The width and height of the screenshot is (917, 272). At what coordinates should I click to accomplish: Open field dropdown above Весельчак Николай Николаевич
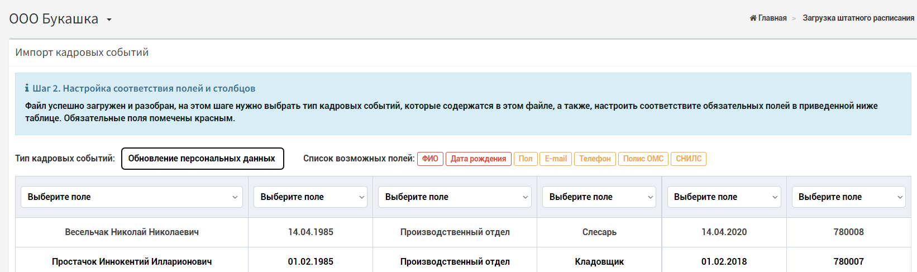[132, 197]
